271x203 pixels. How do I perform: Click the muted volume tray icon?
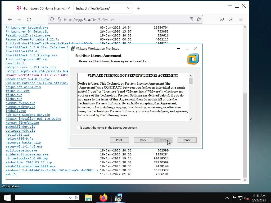[x=246, y=198]
